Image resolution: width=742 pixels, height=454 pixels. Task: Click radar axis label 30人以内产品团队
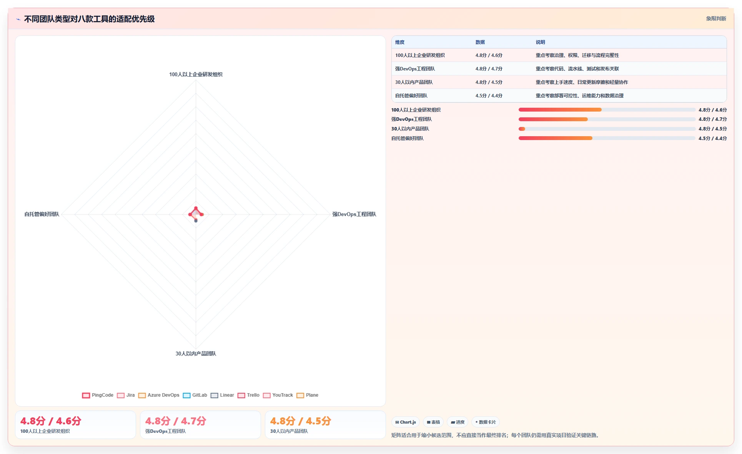click(196, 354)
